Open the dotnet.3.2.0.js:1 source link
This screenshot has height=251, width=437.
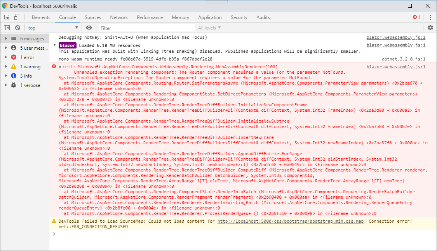pyautogui.click(x=404, y=59)
